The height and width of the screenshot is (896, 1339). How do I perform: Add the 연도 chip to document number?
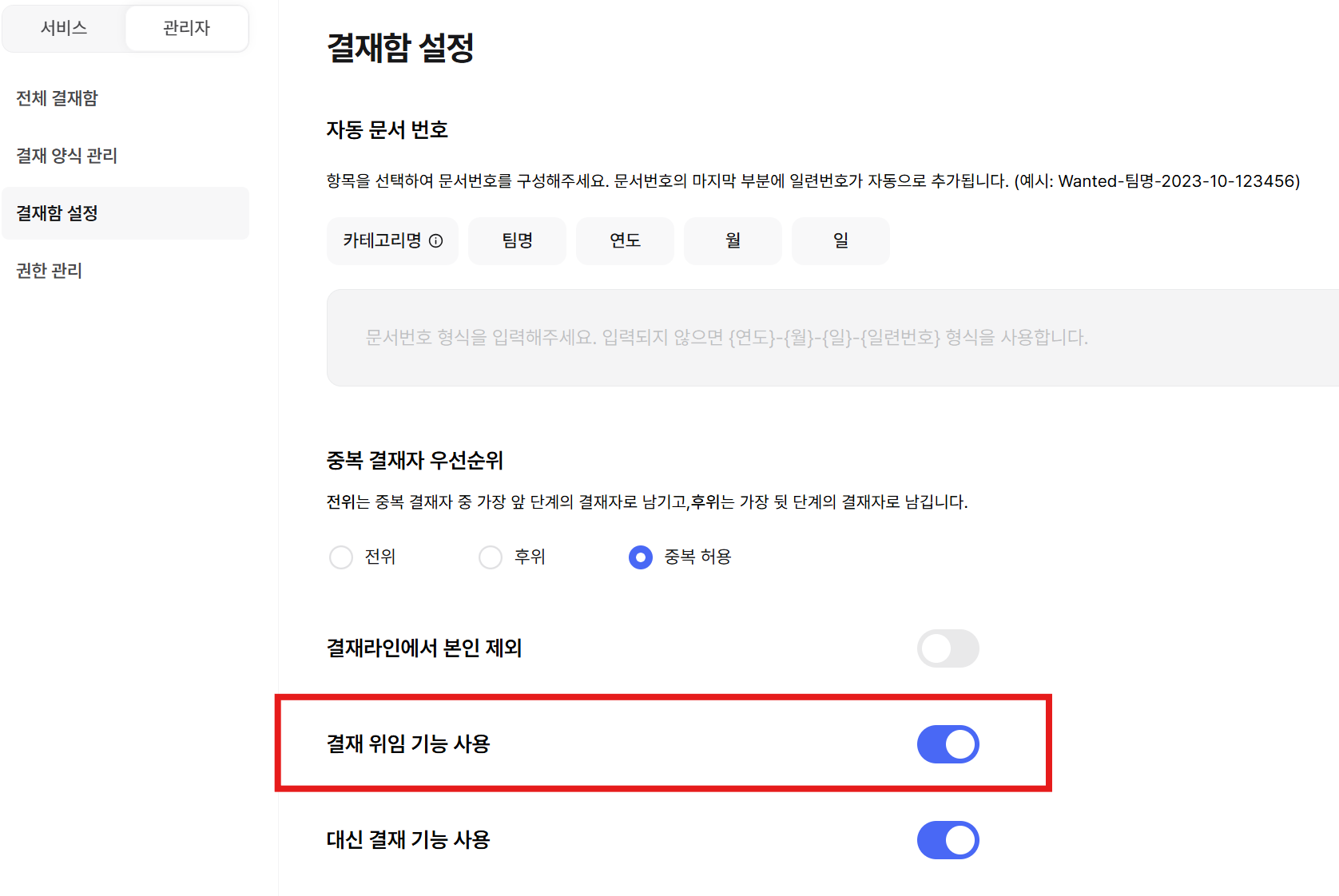625,240
